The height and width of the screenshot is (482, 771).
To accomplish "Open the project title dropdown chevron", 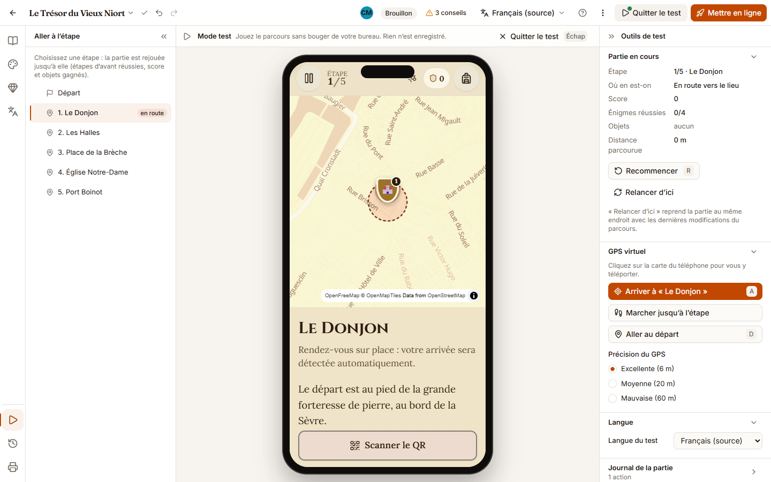I will [131, 13].
